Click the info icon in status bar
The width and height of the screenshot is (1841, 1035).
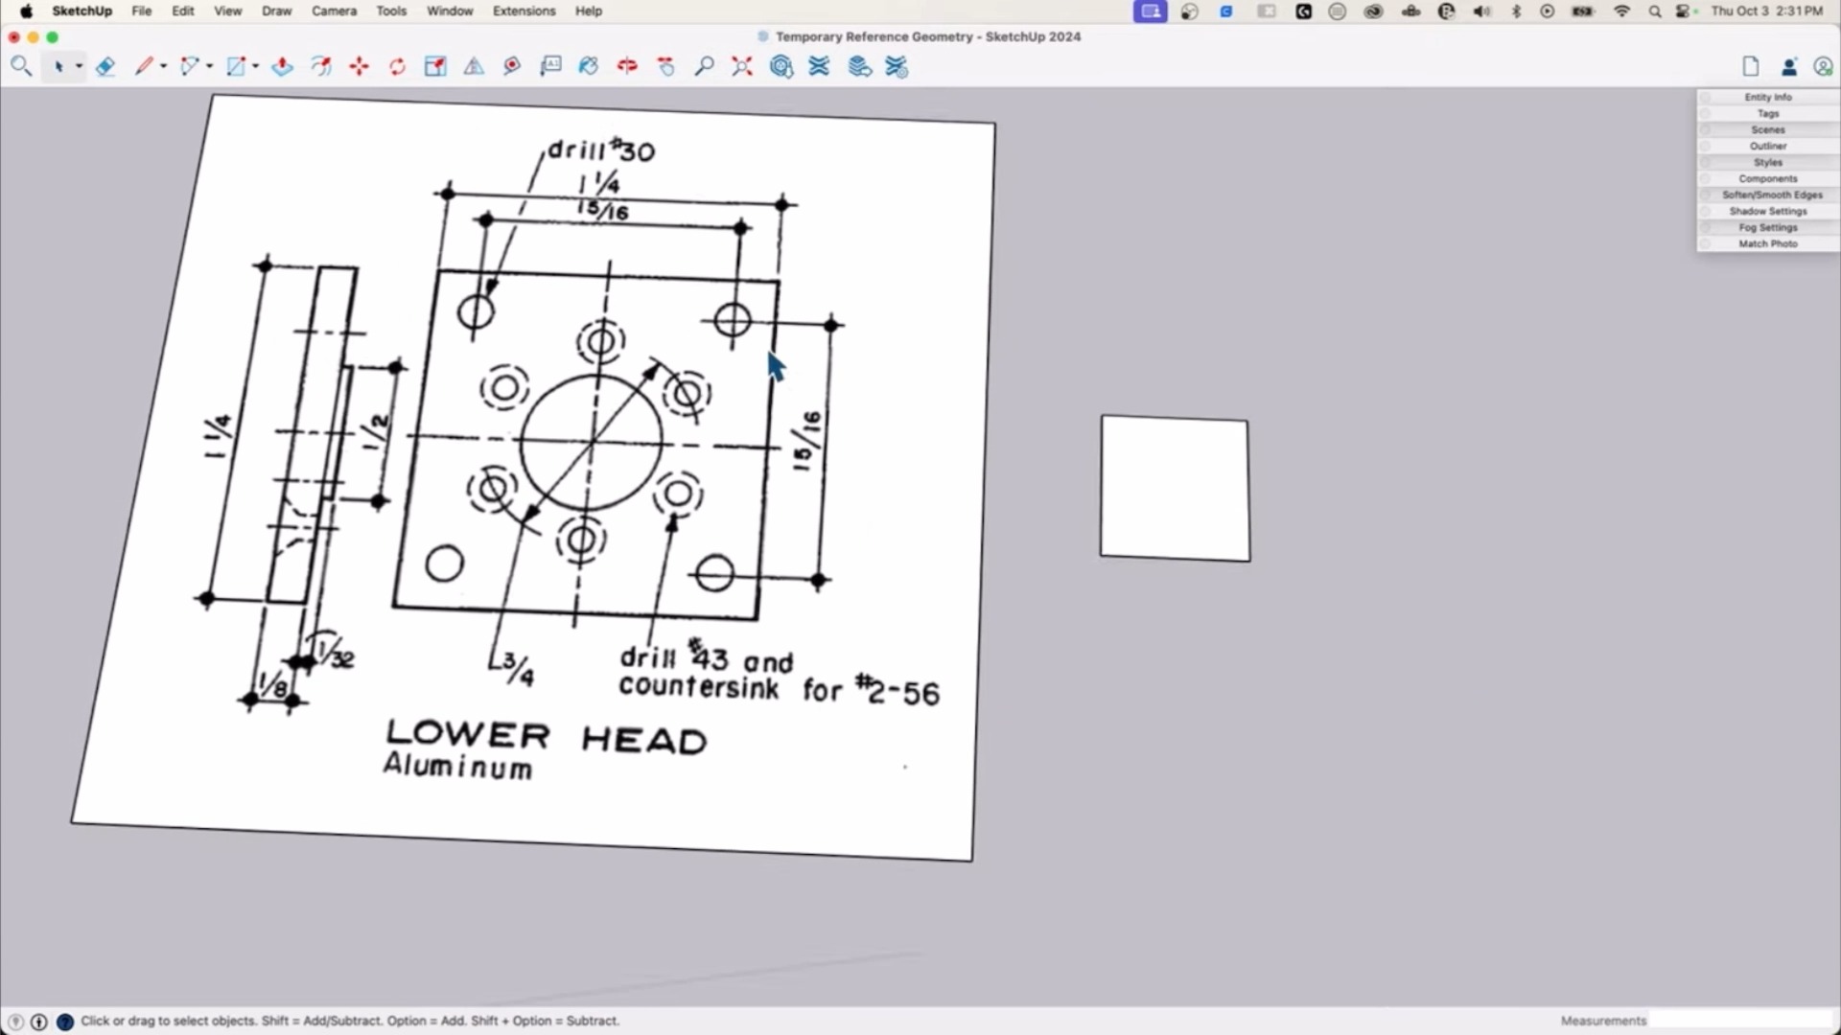tap(39, 1022)
